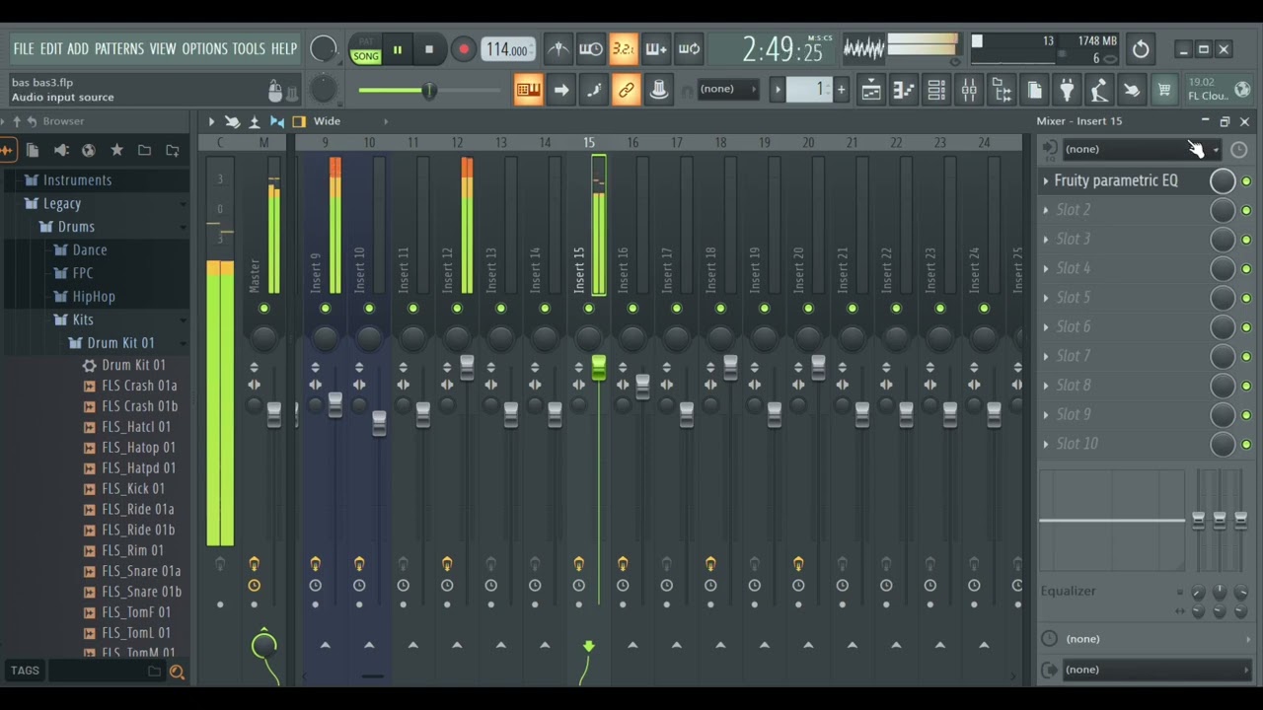Click add folder icon in Browser

173,150
